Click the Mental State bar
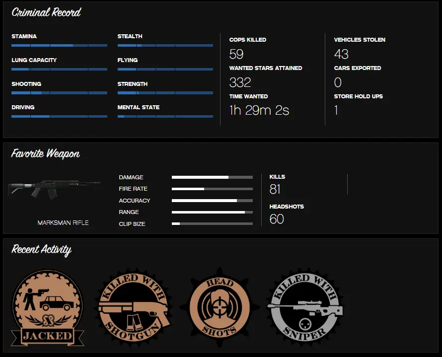 [165, 116]
